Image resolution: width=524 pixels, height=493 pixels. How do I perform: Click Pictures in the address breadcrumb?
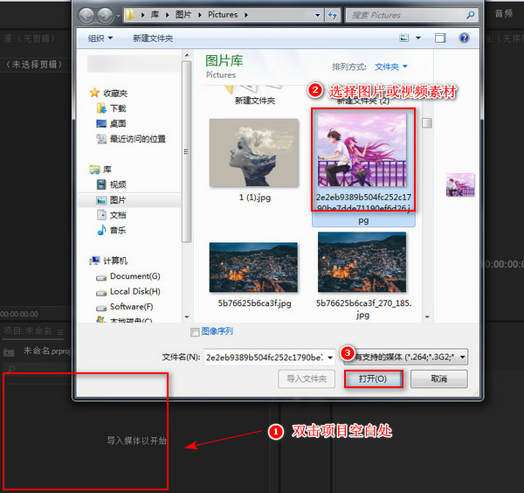[223, 15]
